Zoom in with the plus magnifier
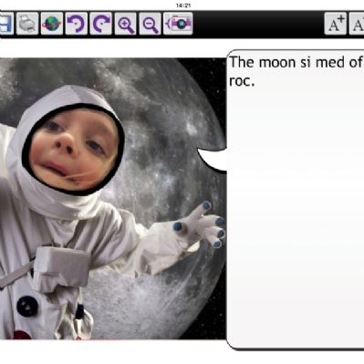The height and width of the screenshot is (364, 364). 126,24
